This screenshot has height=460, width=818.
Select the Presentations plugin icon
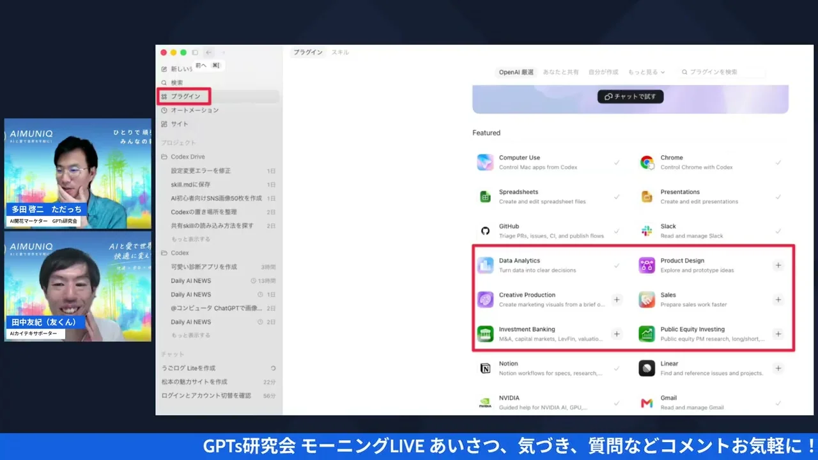tap(647, 197)
